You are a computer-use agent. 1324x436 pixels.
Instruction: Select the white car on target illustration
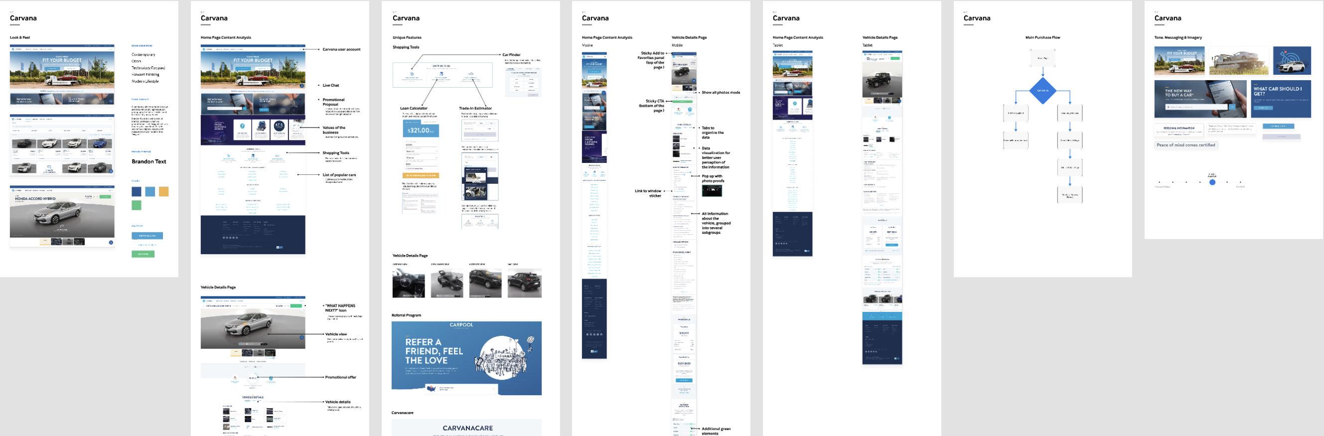(x=1292, y=61)
